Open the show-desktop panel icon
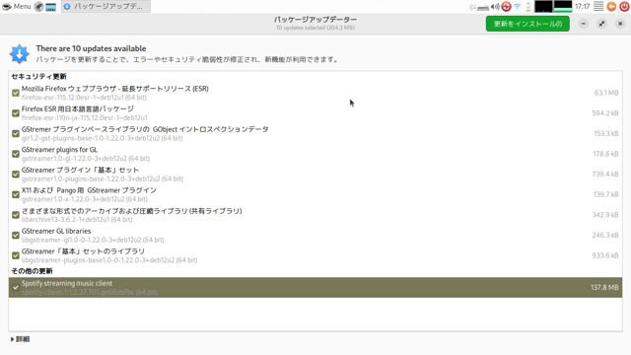The height and width of the screenshot is (355, 631). coord(50,7)
